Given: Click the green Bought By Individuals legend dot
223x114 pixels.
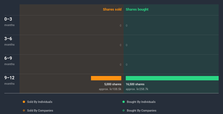Looking at the screenshot, I should tap(124, 102).
